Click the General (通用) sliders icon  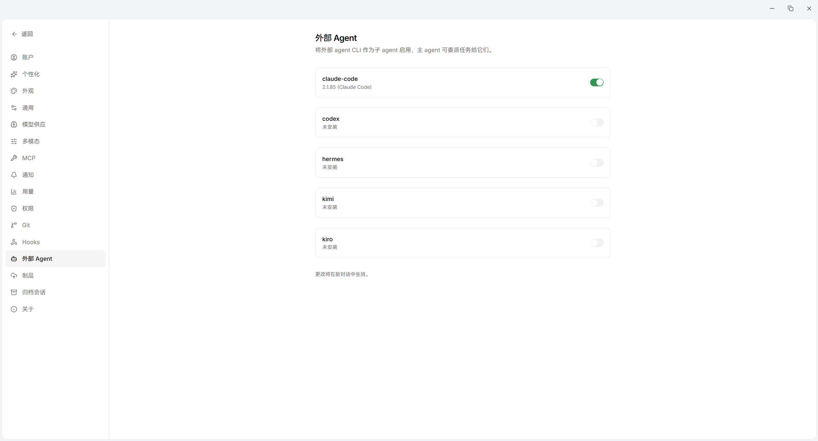coord(14,108)
